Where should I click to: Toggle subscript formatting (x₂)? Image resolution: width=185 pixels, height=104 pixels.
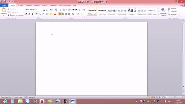point(40,14)
